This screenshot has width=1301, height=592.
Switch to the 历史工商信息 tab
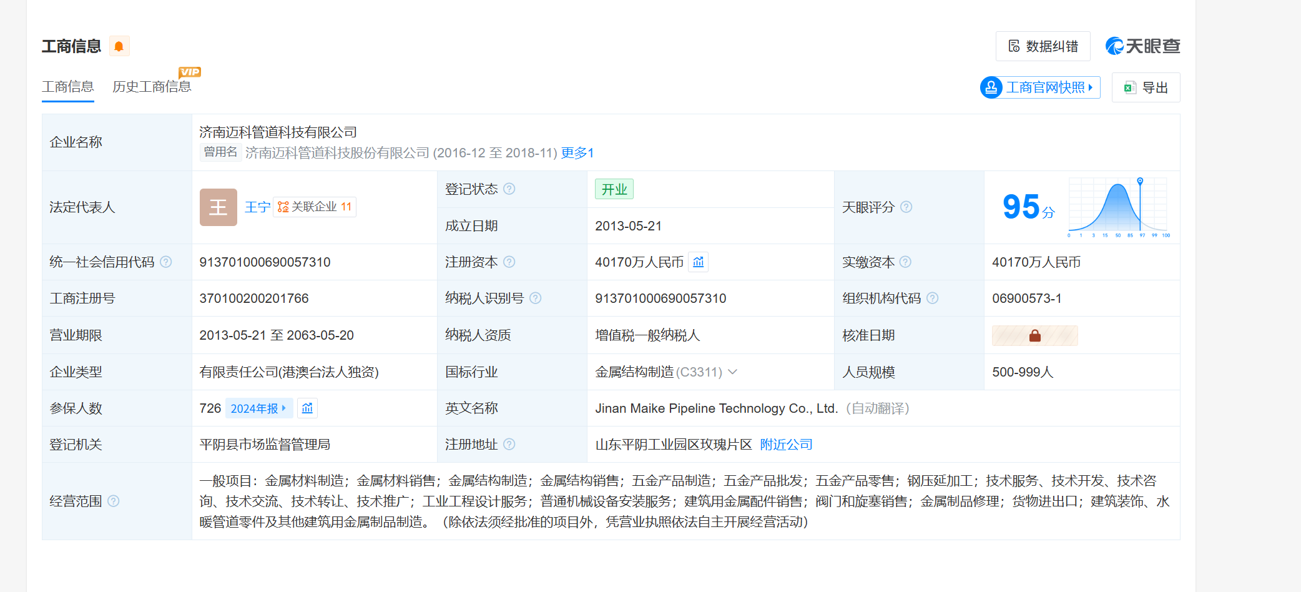[152, 87]
